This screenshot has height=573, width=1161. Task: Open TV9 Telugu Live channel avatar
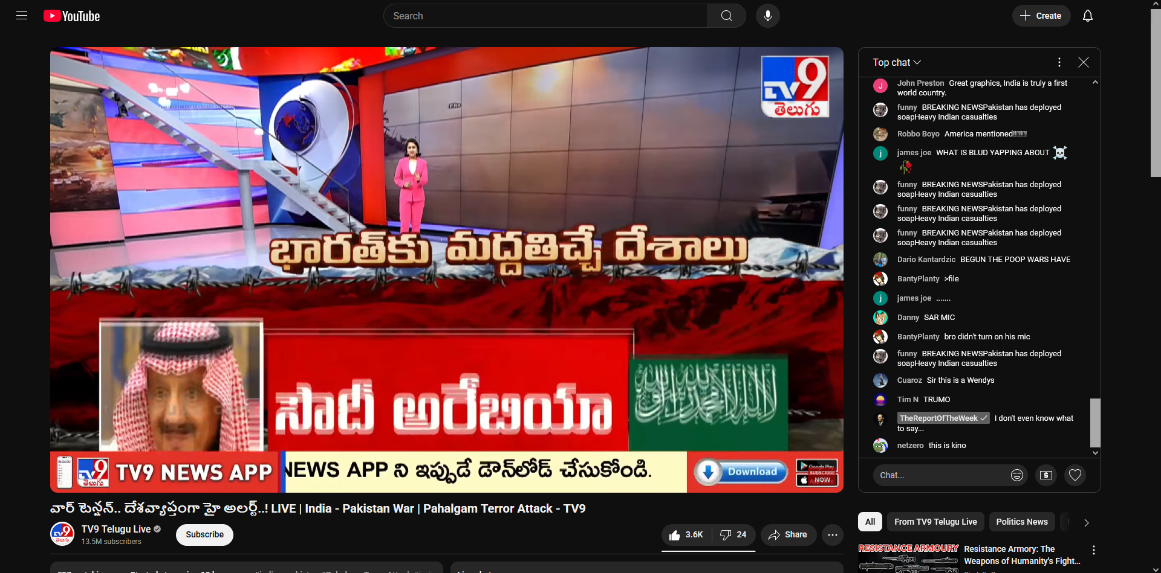62,534
